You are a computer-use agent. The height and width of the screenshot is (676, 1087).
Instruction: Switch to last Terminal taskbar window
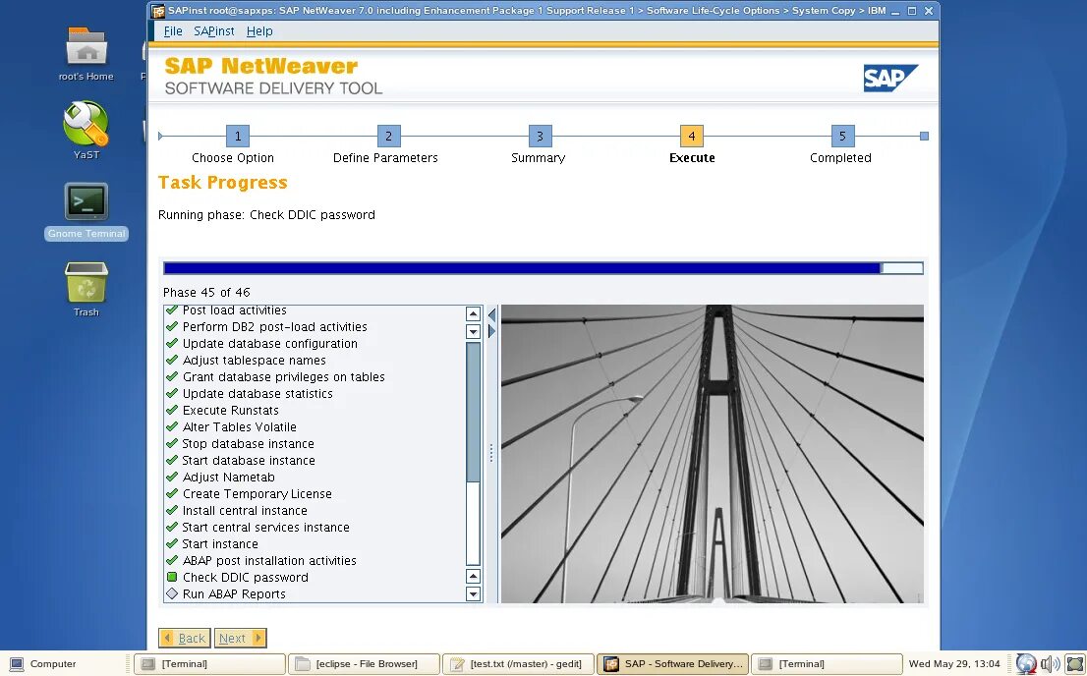(x=827, y=663)
